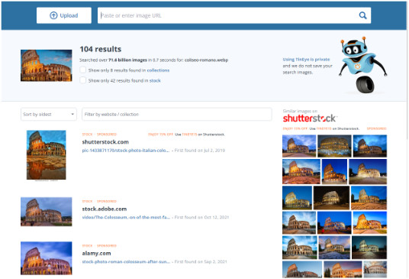Click the searched Colosseum image thumbnail

click(x=47, y=66)
